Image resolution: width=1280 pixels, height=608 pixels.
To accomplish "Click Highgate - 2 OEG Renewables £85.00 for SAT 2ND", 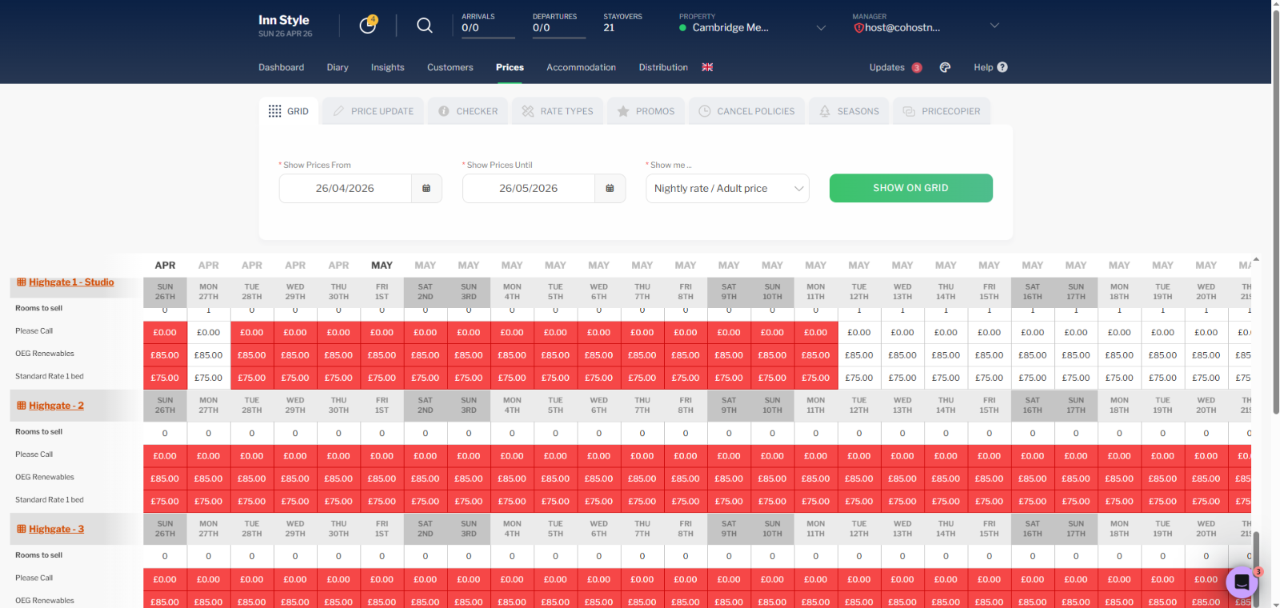I will point(425,478).
